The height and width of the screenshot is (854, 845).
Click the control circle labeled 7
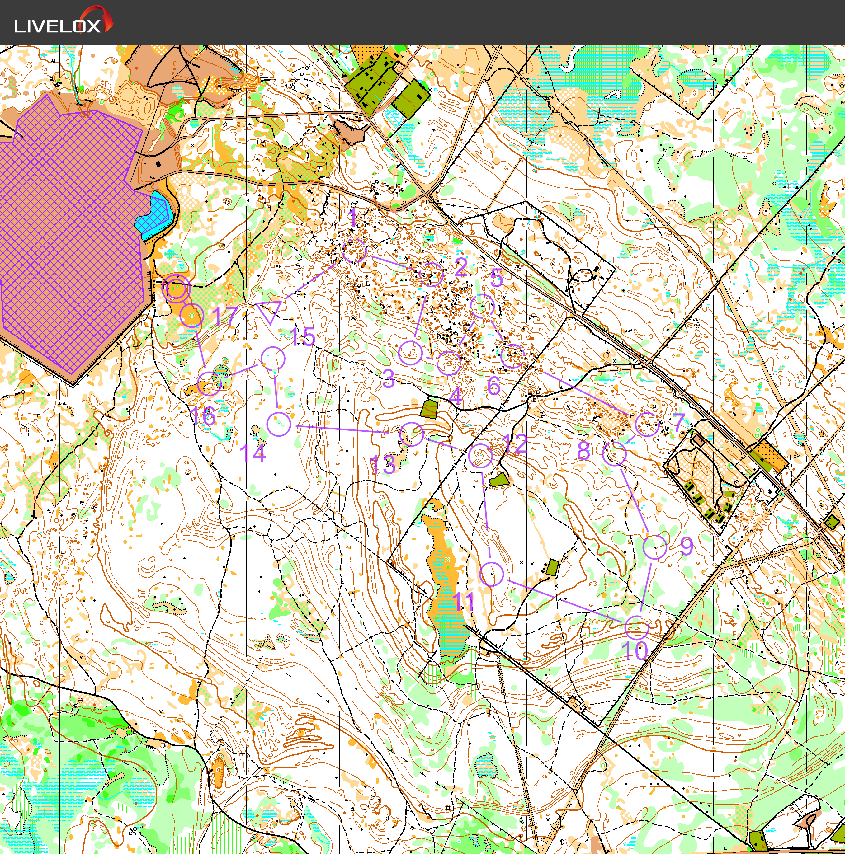coord(647,424)
